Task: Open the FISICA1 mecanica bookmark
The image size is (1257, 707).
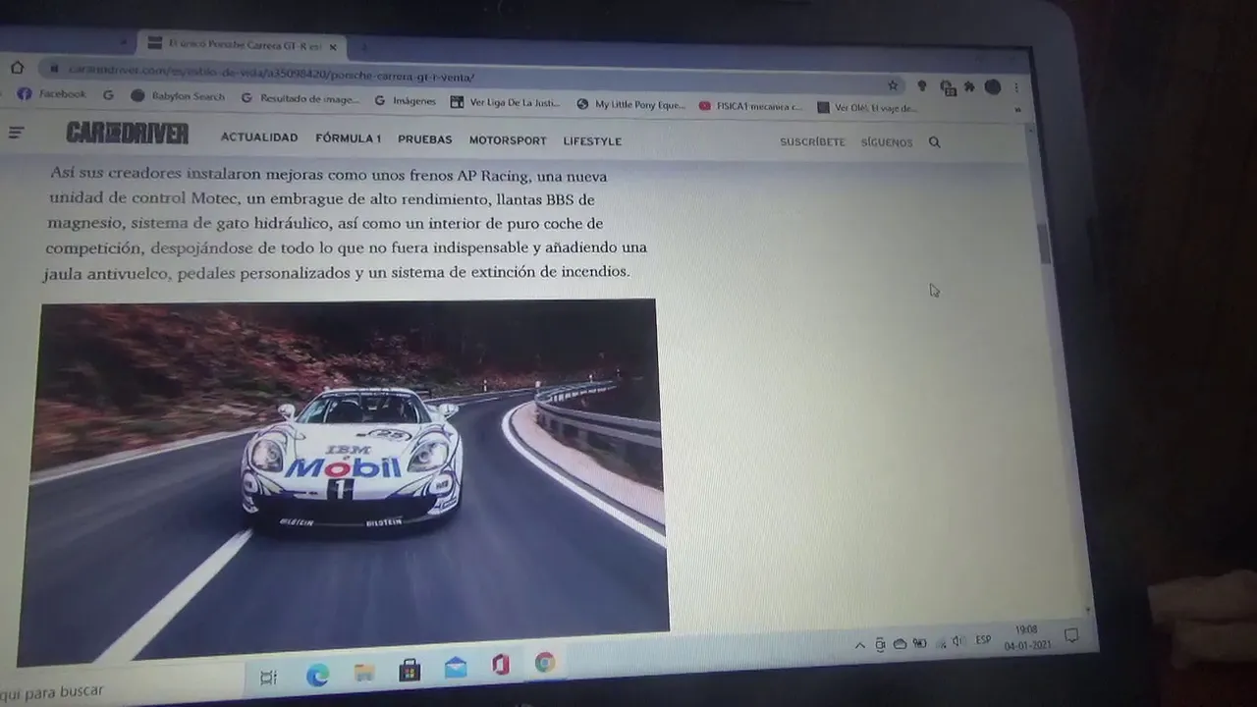Action: click(751, 106)
